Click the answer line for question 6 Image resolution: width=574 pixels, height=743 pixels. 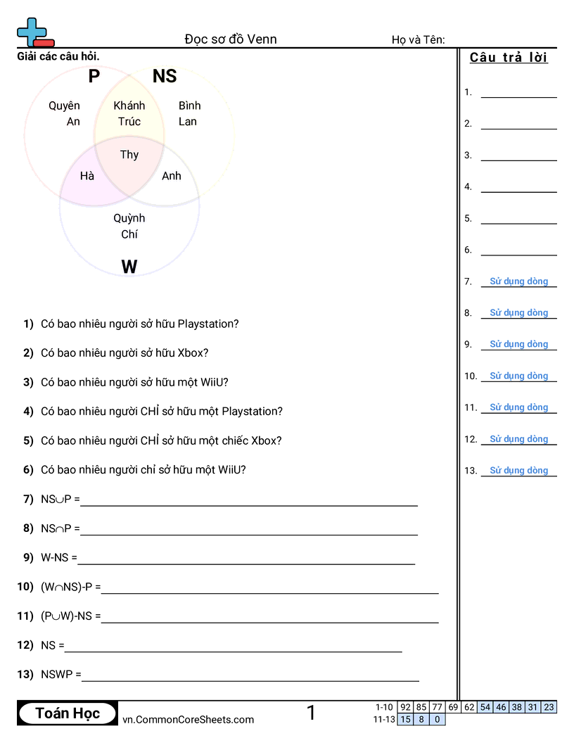[518, 250]
